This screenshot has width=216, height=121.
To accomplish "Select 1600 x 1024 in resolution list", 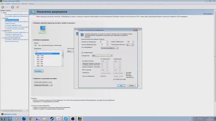I will tap(40, 58).
